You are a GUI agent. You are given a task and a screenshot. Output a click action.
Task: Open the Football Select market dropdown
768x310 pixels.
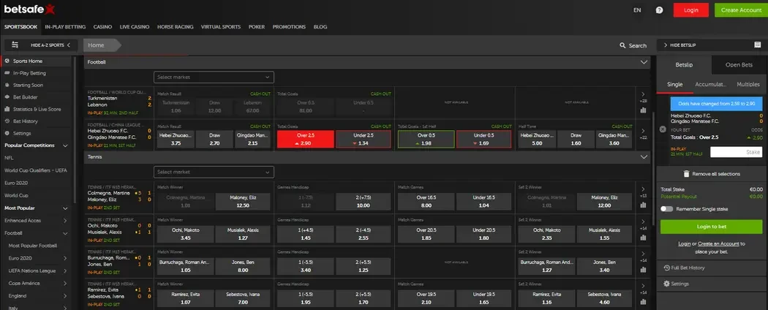[214, 77]
